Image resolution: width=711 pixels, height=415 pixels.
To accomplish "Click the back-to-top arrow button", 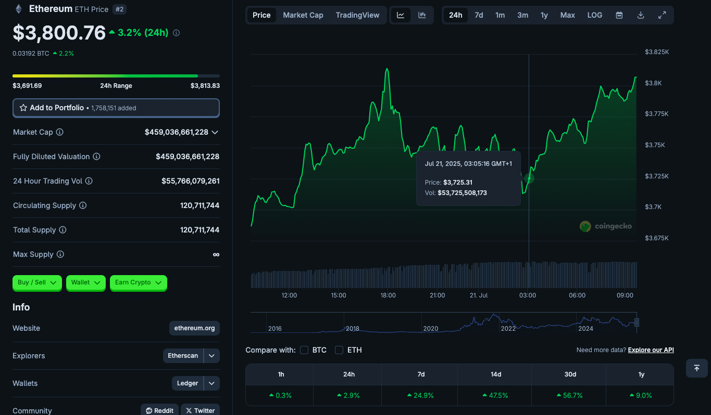I will tap(697, 368).
